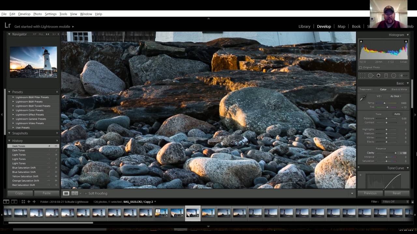Toggle Tone Curve panel on/off switch
Image resolution: width=417 pixels, height=234 pixels.
358,168
